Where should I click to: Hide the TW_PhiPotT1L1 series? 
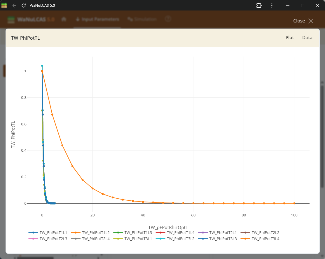point(48,232)
